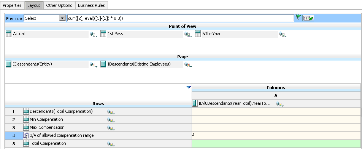
Task: Click the formula row icon in row 4
Action: pyautogui.click(x=26, y=135)
